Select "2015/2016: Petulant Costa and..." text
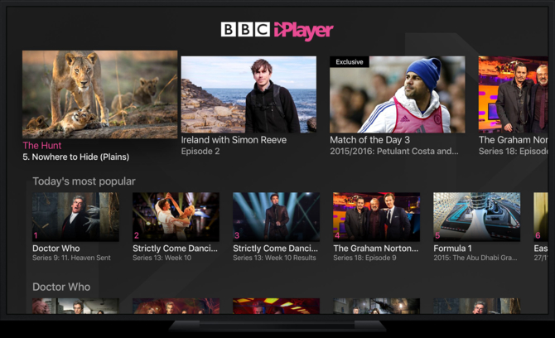555x338 pixels. pyautogui.click(x=394, y=151)
